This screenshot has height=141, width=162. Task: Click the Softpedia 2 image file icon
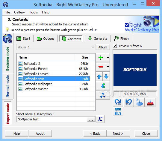tap(21, 64)
